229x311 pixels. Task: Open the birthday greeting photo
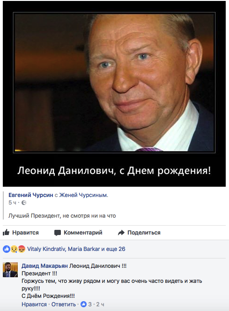pos(114,94)
